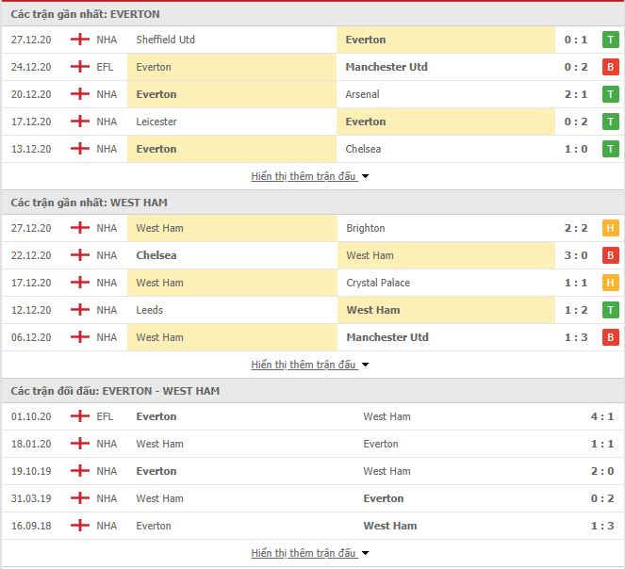Select Manchester Utd in the 06.12.20 West Ham match

387,337
